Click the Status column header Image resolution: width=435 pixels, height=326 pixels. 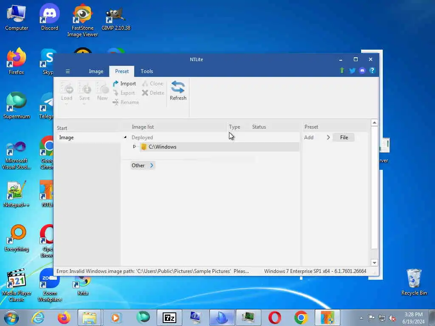[x=259, y=127]
